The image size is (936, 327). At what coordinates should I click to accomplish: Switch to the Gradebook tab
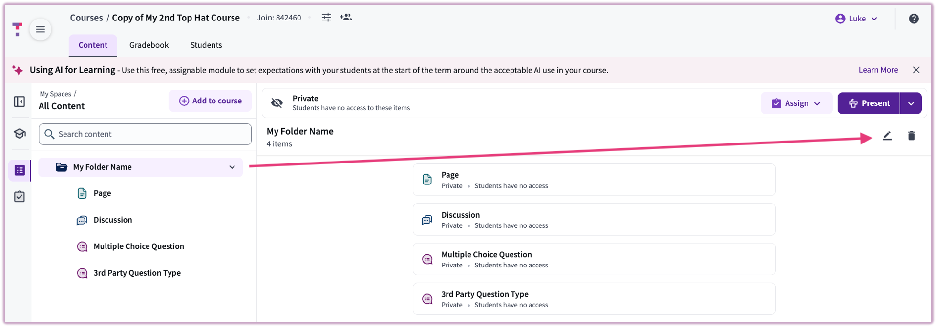[149, 45]
